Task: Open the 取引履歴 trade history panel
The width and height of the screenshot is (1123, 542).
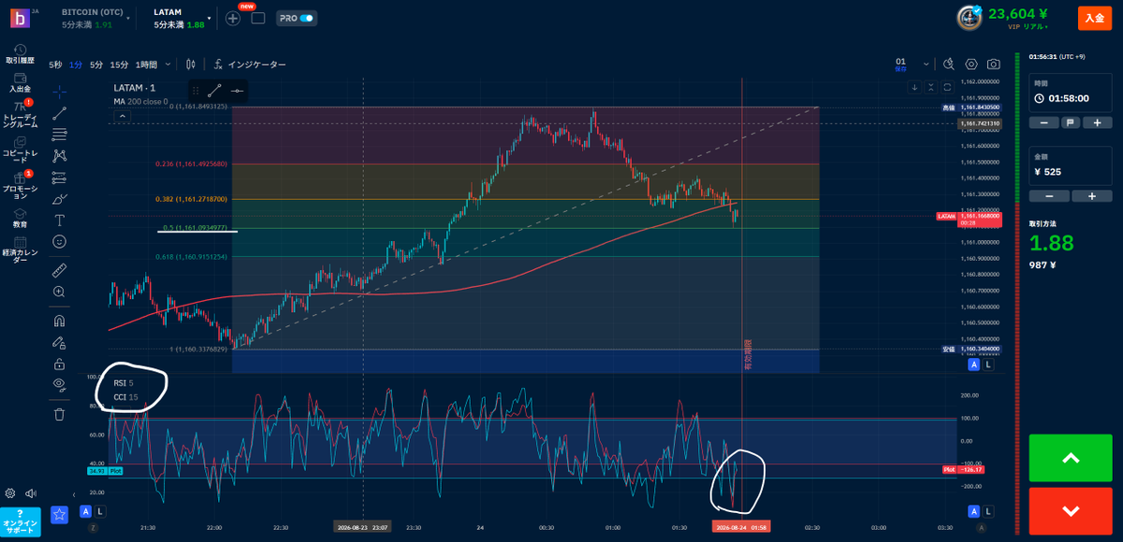Action: pos(20,54)
